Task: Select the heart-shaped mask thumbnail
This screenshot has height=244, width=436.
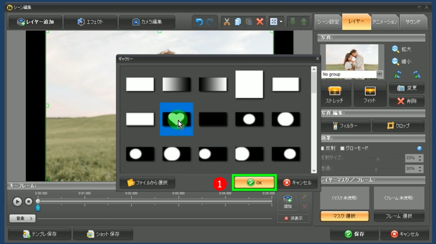Action: click(x=176, y=119)
